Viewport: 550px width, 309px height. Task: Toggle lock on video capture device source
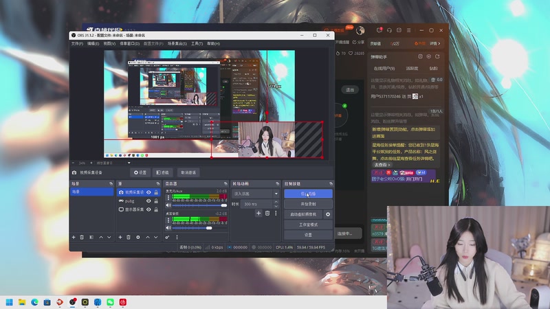click(156, 192)
